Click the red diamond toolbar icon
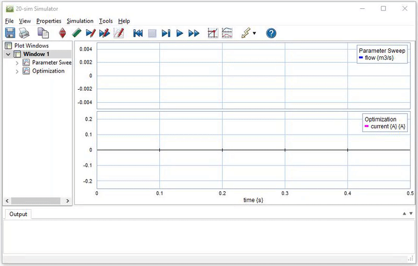This screenshot has height=266, width=418. pyautogui.click(x=63, y=33)
